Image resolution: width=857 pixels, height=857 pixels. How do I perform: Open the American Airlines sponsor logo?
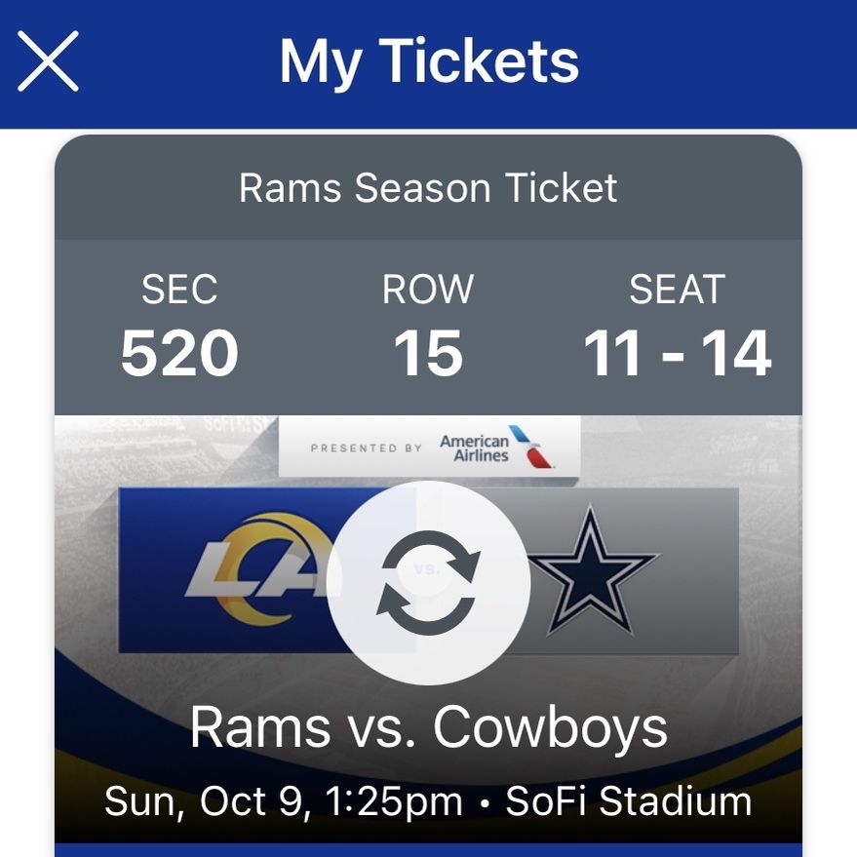(x=497, y=448)
